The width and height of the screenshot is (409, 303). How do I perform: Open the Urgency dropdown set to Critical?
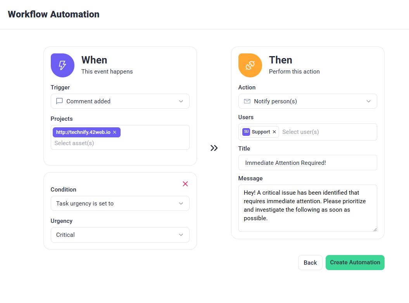click(120, 235)
